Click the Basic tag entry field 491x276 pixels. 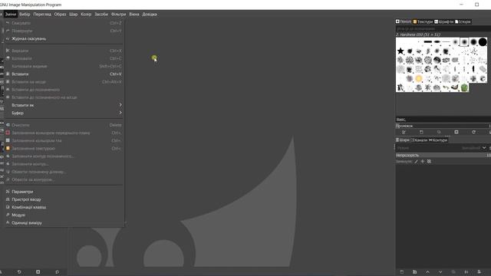pos(443,120)
